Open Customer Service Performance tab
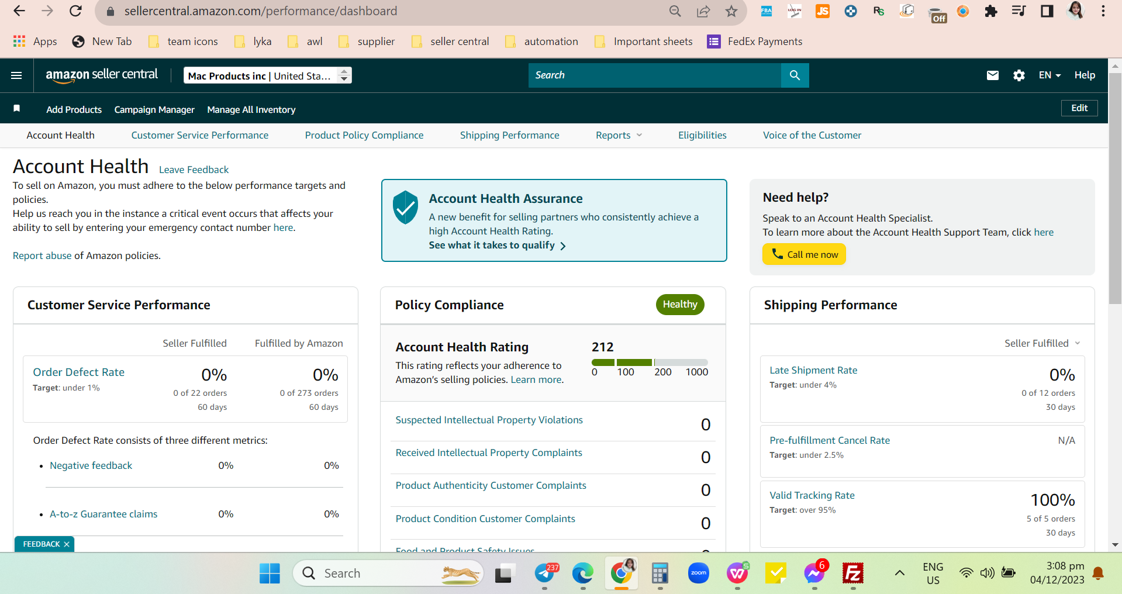Image resolution: width=1122 pixels, height=594 pixels. pos(200,136)
